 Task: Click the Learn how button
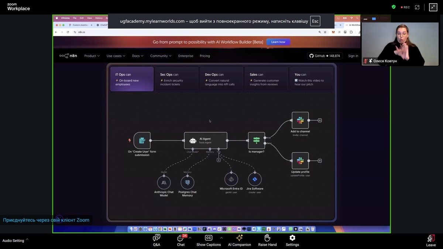click(278, 42)
